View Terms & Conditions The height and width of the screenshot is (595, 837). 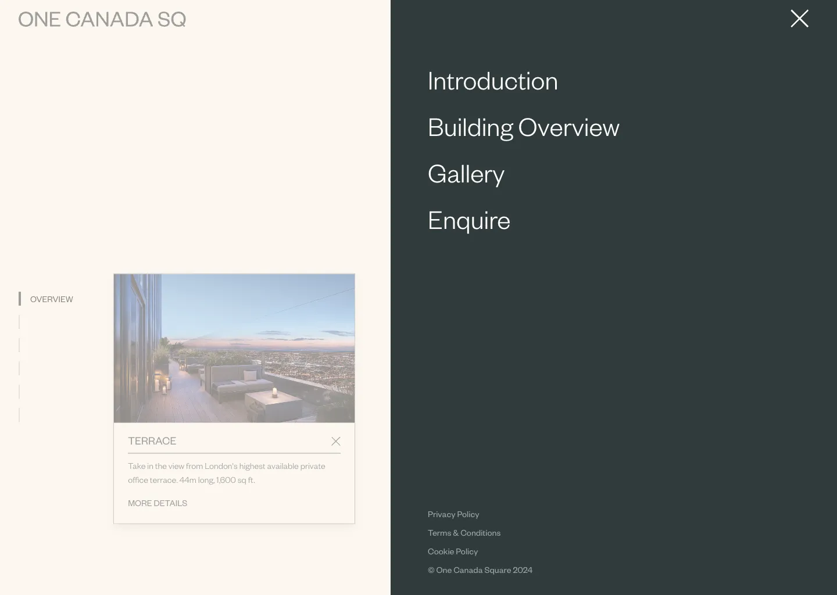[464, 533]
